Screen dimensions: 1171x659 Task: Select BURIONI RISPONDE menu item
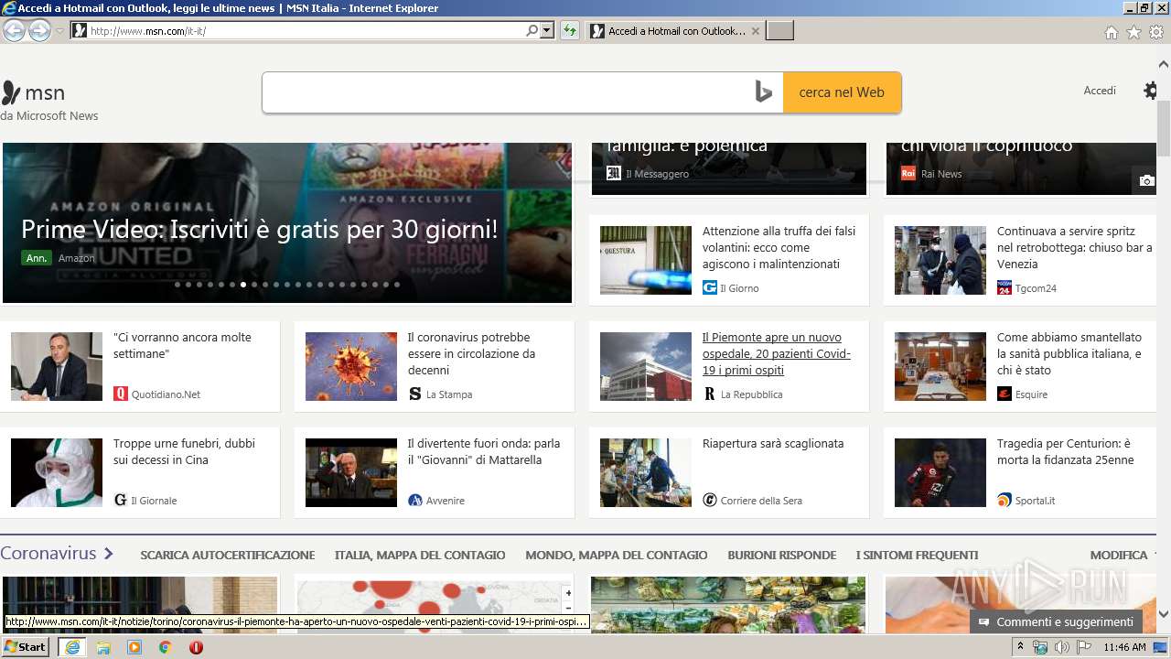[x=782, y=555]
